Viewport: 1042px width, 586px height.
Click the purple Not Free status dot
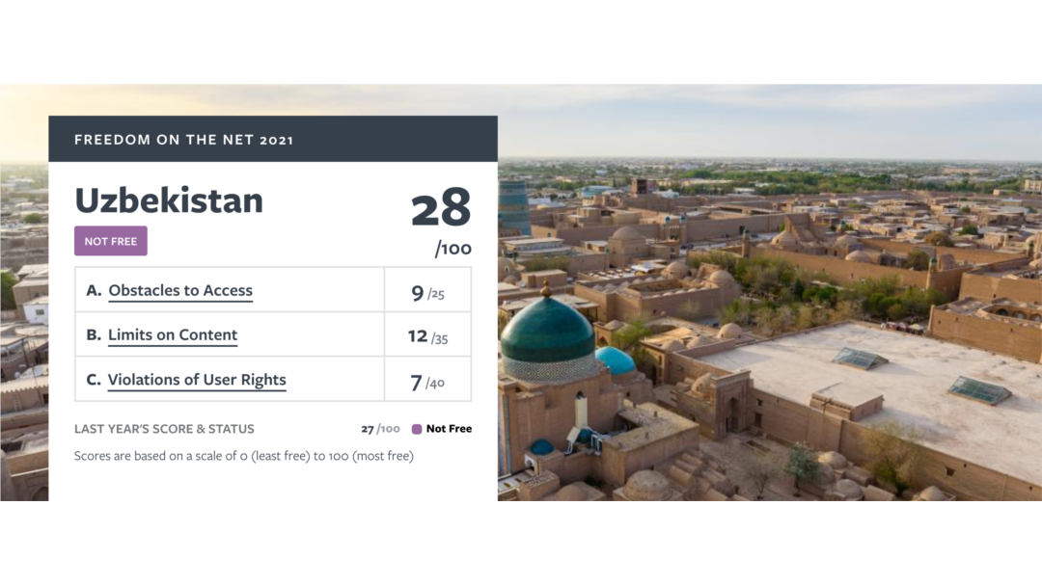(417, 429)
